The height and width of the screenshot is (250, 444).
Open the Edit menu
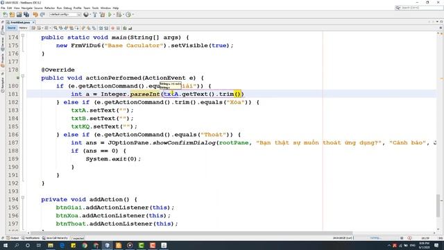pos(9,8)
